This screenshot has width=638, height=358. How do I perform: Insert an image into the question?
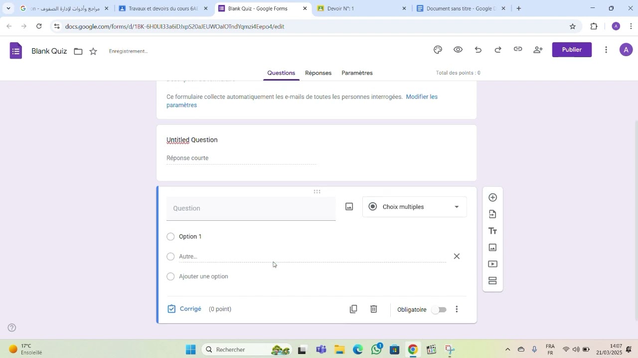click(x=349, y=207)
